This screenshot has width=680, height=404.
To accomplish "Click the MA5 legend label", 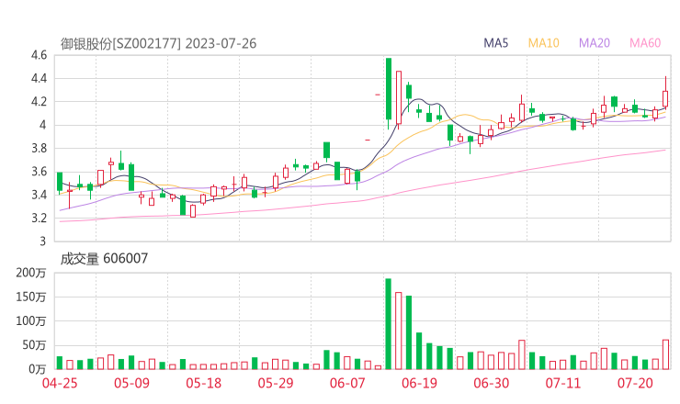I will [495, 43].
